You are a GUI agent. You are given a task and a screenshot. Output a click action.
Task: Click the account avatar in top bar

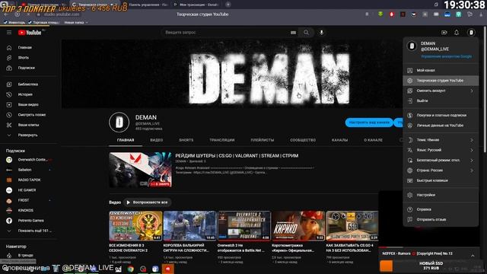(x=471, y=32)
